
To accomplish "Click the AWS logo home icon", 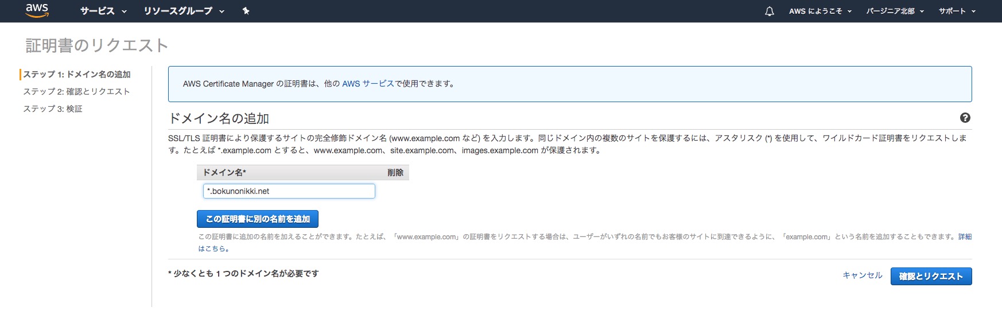I will [37, 10].
